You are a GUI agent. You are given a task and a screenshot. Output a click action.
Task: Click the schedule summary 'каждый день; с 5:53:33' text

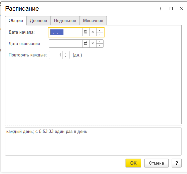click(x=47, y=132)
